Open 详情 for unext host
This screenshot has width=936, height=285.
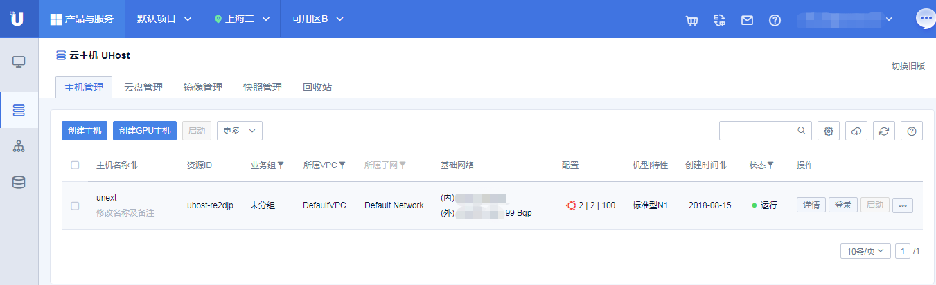pos(811,205)
